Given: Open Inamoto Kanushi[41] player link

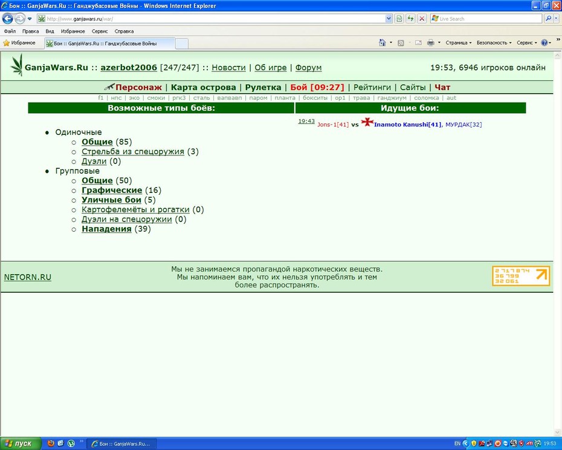Looking at the screenshot, I should pyautogui.click(x=407, y=125).
